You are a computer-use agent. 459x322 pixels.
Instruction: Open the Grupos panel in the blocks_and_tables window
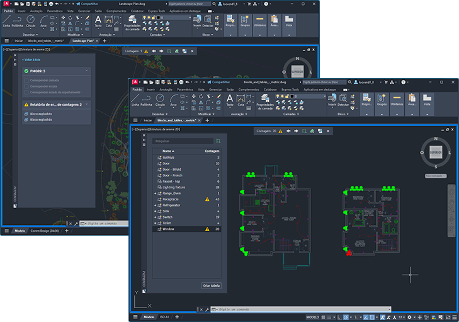point(382,104)
